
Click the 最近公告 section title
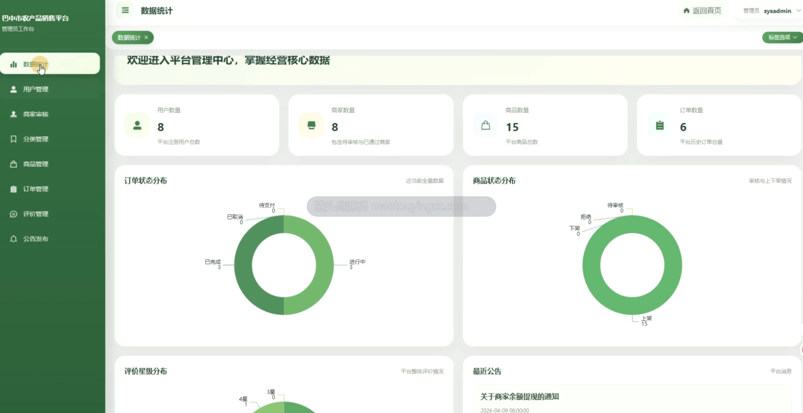pos(487,371)
